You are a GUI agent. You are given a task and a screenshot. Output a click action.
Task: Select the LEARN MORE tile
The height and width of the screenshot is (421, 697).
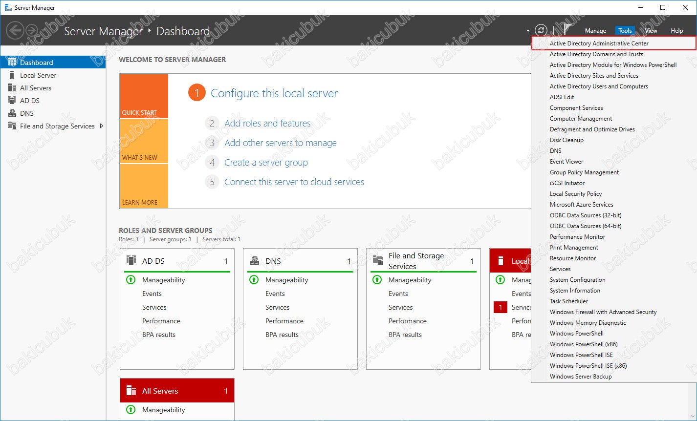tap(144, 186)
